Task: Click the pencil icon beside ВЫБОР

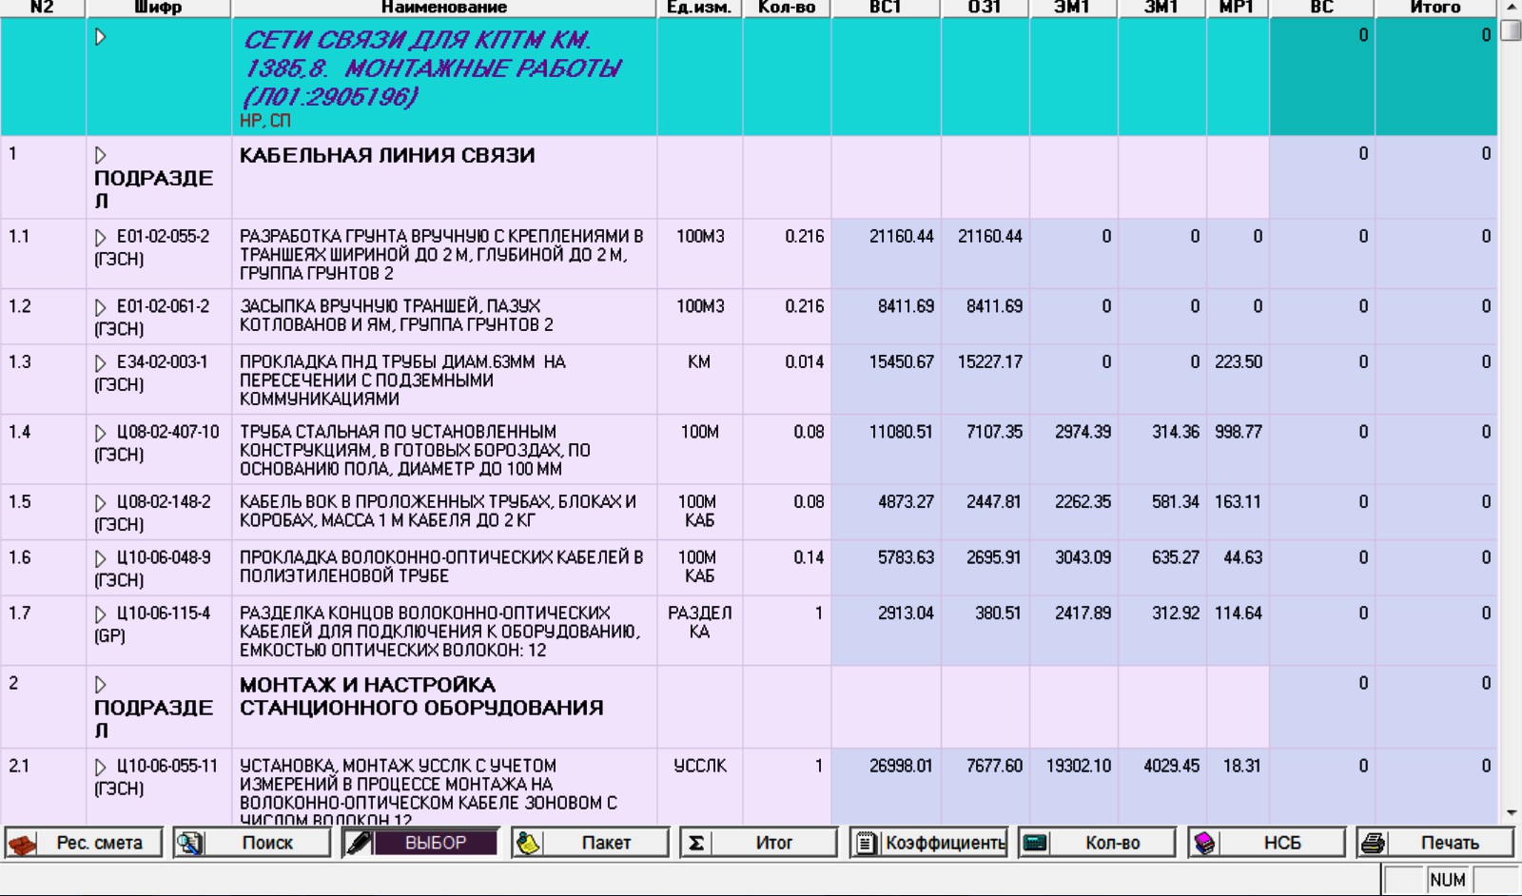Action: tap(359, 843)
